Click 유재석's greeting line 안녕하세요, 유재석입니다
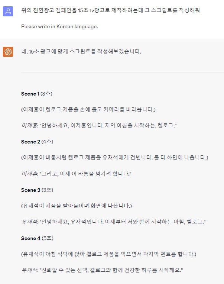 (113, 222)
